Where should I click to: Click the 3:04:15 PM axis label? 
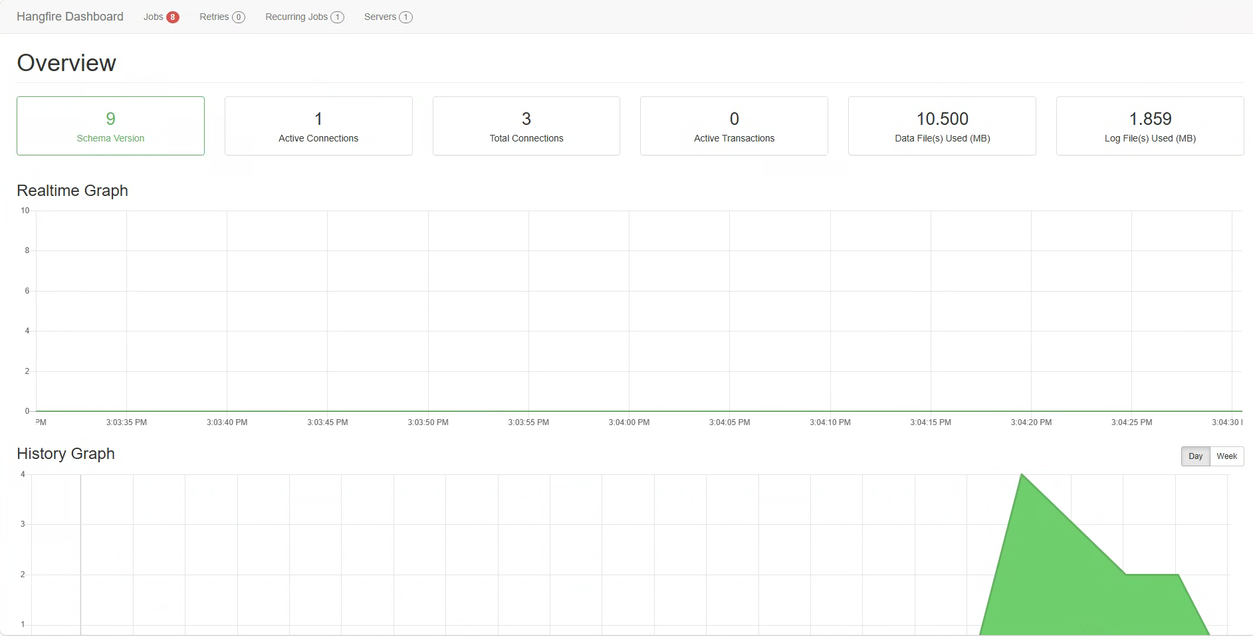tap(931, 422)
